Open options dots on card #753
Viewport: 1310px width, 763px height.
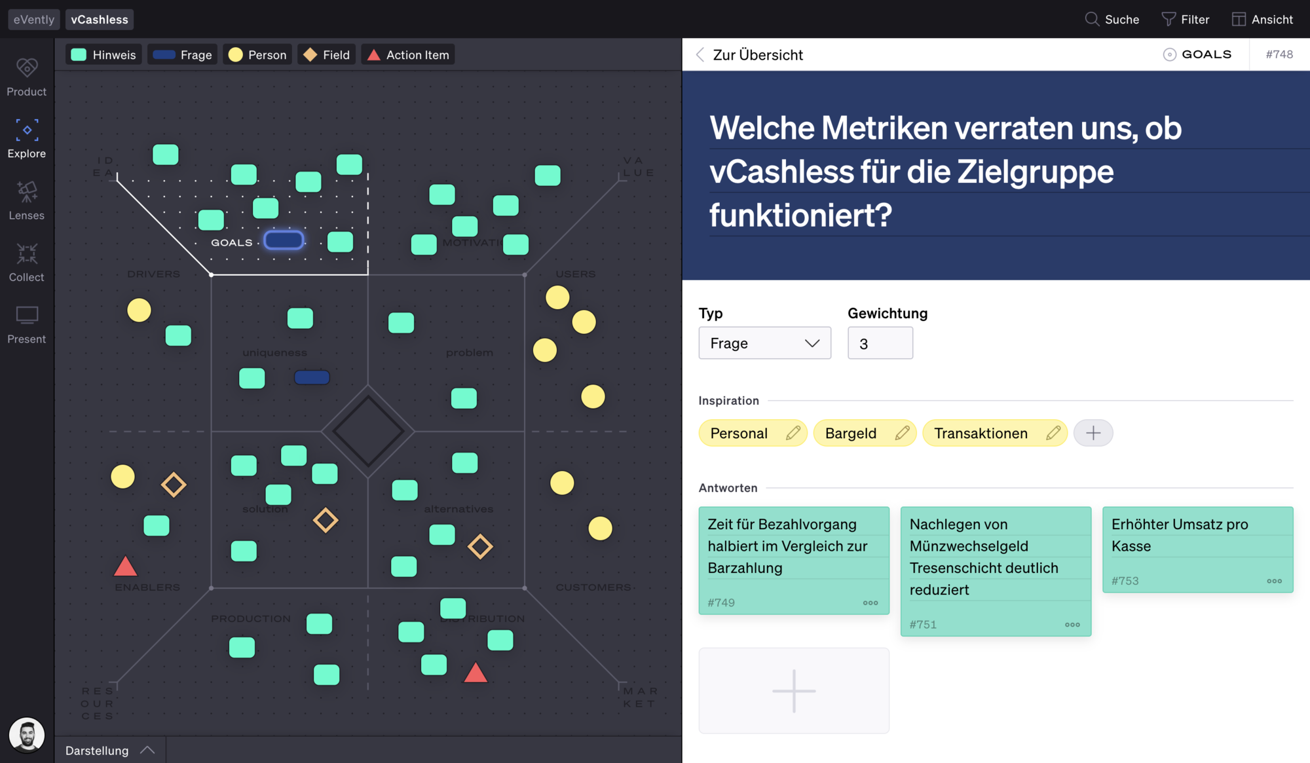[x=1274, y=581]
